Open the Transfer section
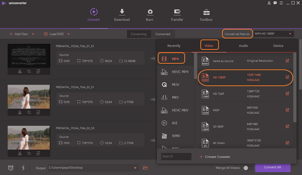The height and width of the screenshot is (175, 302). [177, 15]
